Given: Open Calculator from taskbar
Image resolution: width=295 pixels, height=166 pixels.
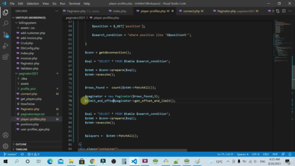Looking at the screenshot, I should click(124, 161).
